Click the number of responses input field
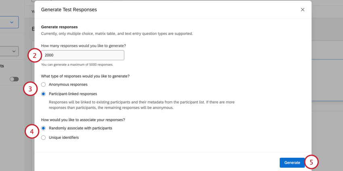 point(83,55)
